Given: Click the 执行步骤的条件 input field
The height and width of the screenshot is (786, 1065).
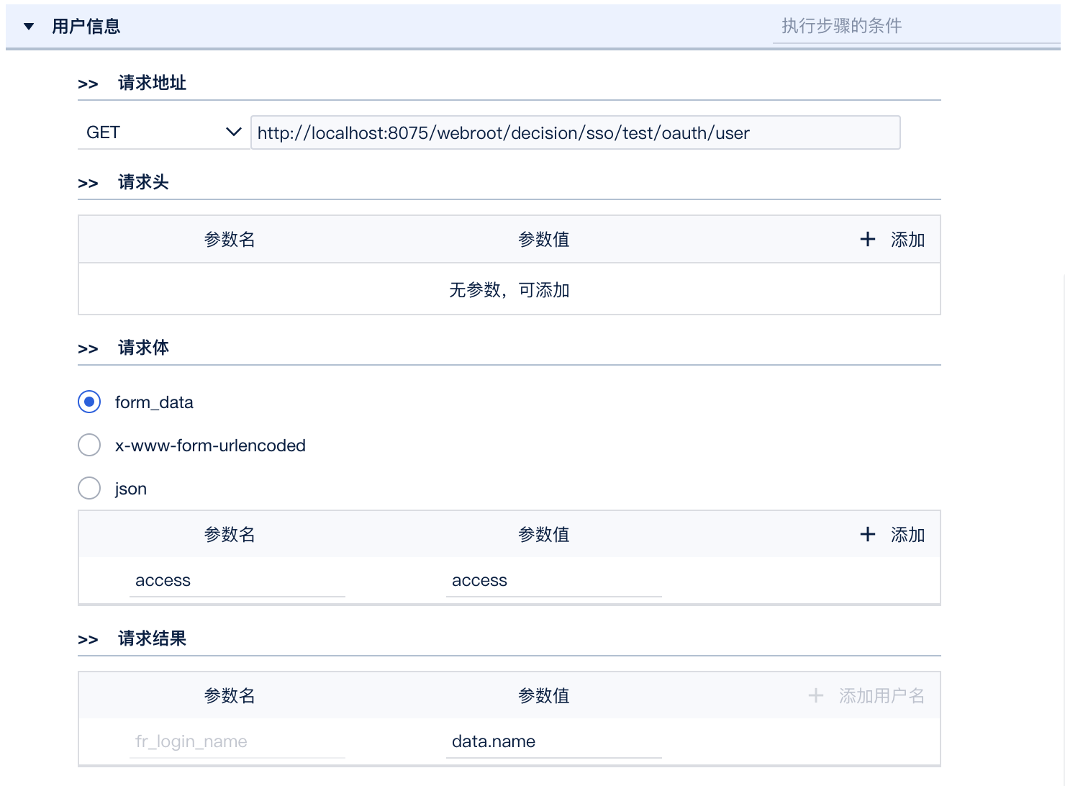Looking at the screenshot, I should pos(914,27).
